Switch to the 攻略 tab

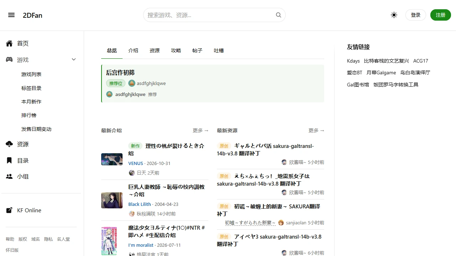pos(176,50)
